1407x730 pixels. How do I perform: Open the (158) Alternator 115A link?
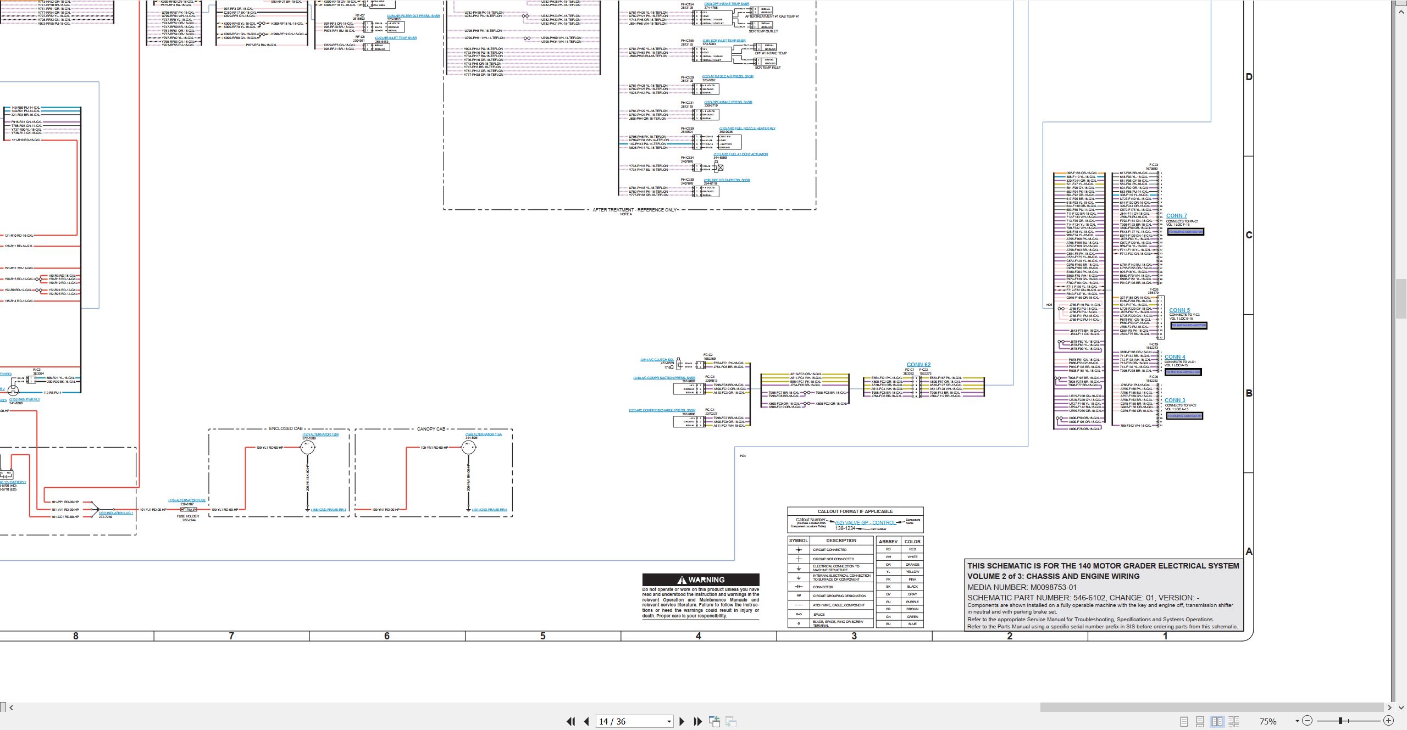pos(484,434)
